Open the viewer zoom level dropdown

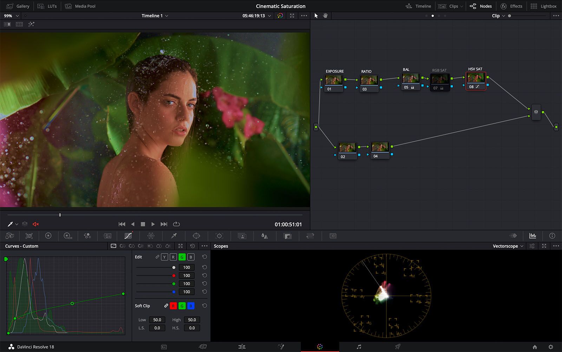11,15
